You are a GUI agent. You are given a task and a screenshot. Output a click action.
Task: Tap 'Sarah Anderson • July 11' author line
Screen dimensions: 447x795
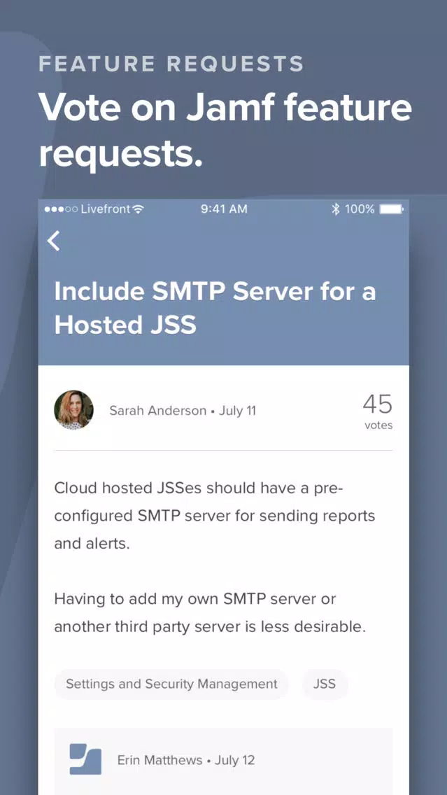point(183,411)
